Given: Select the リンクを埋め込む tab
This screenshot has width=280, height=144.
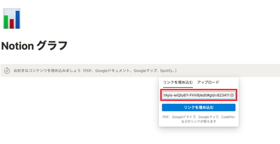Looking at the screenshot, I should coord(178,82).
